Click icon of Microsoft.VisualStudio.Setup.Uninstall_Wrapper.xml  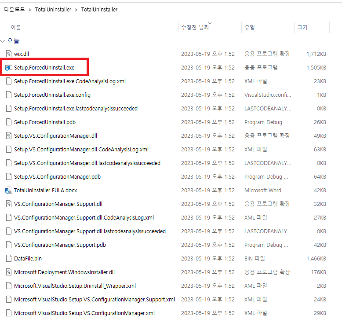[x=9, y=286]
